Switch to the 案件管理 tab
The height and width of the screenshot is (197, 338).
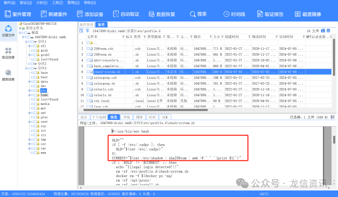click(x=86, y=25)
